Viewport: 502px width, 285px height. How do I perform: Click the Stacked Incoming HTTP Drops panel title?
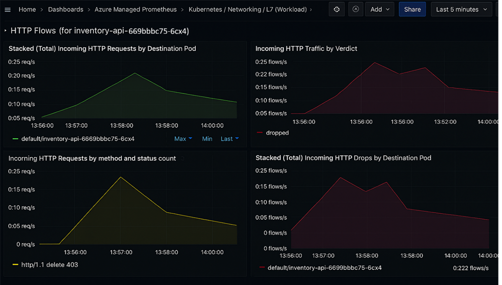pos(343,158)
